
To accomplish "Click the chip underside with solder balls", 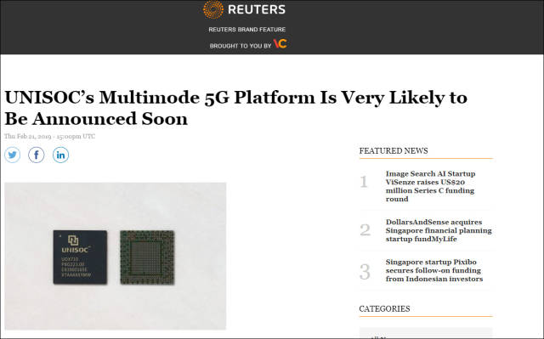I will (x=147, y=257).
